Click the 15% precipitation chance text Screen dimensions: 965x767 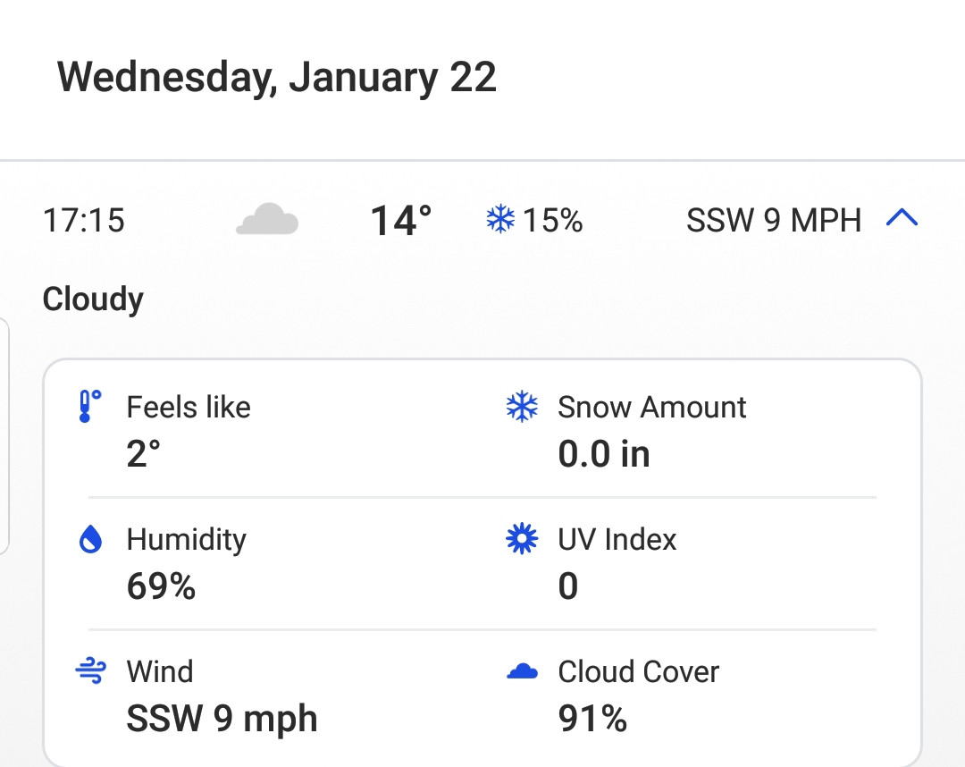552,221
